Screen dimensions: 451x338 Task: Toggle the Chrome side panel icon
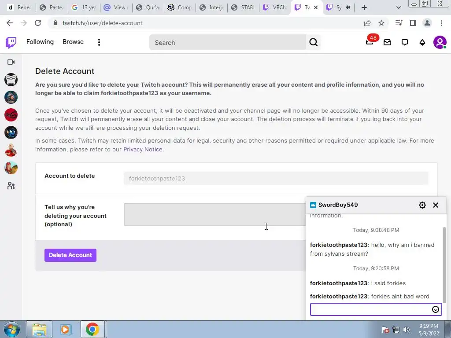pos(413,23)
